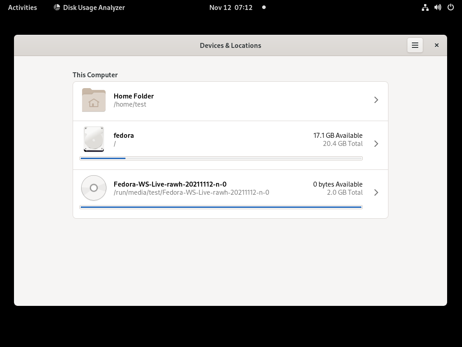This screenshot has height=347, width=462.
Task: Open the network status icon
Action: tap(425, 7)
